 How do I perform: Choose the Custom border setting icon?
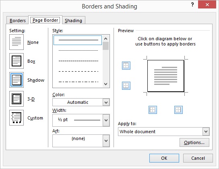17,117
